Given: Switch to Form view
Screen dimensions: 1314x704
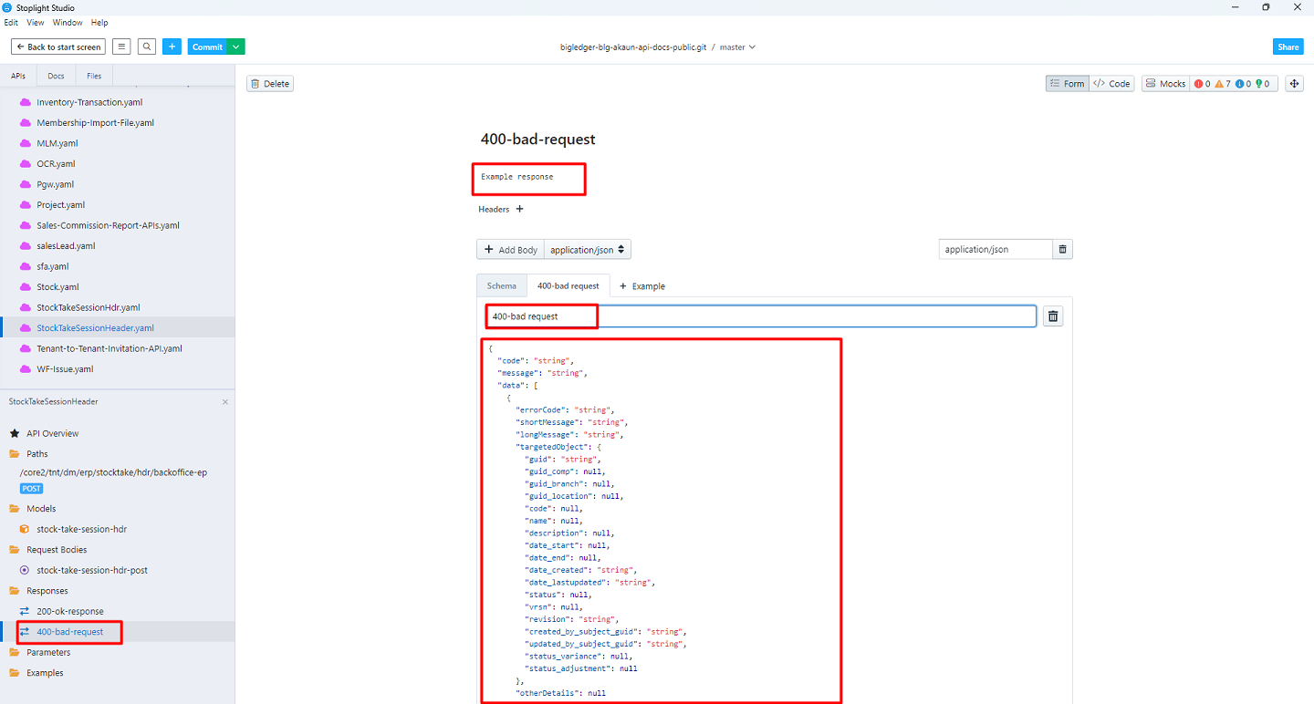Looking at the screenshot, I should tap(1068, 84).
